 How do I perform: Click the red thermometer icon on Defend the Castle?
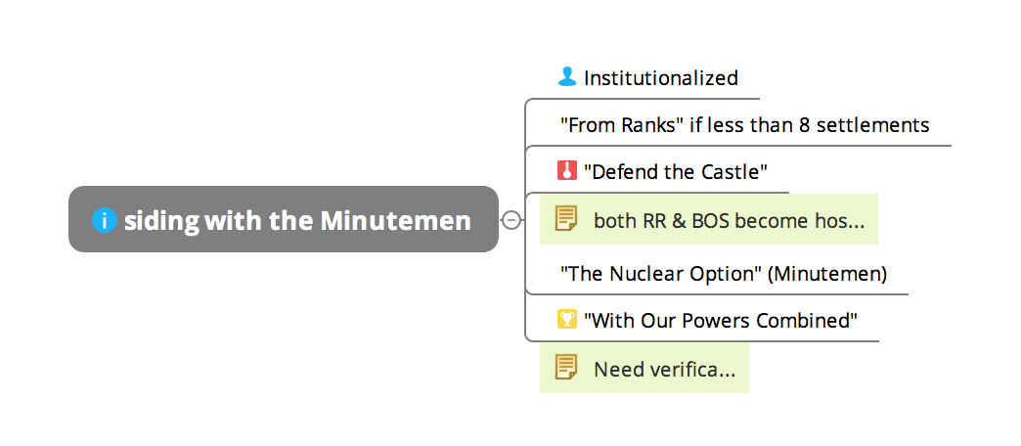click(x=566, y=171)
